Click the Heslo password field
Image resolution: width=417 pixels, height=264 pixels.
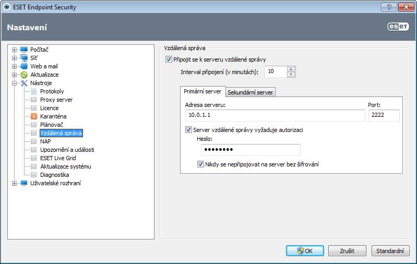(251, 150)
